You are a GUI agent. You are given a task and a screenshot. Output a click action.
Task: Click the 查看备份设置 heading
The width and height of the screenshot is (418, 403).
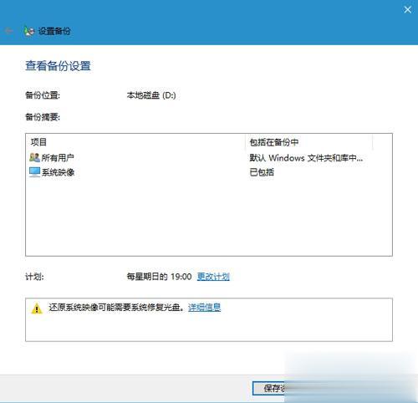[x=58, y=66]
